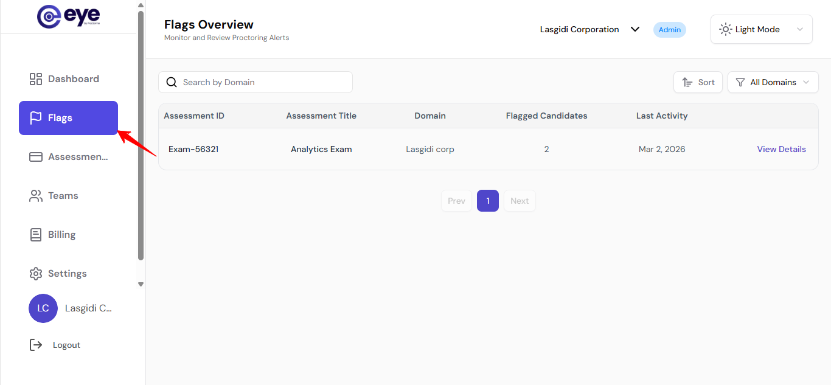Image resolution: width=831 pixels, height=385 pixels.
Task: Click the Sort button
Action: point(698,82)
